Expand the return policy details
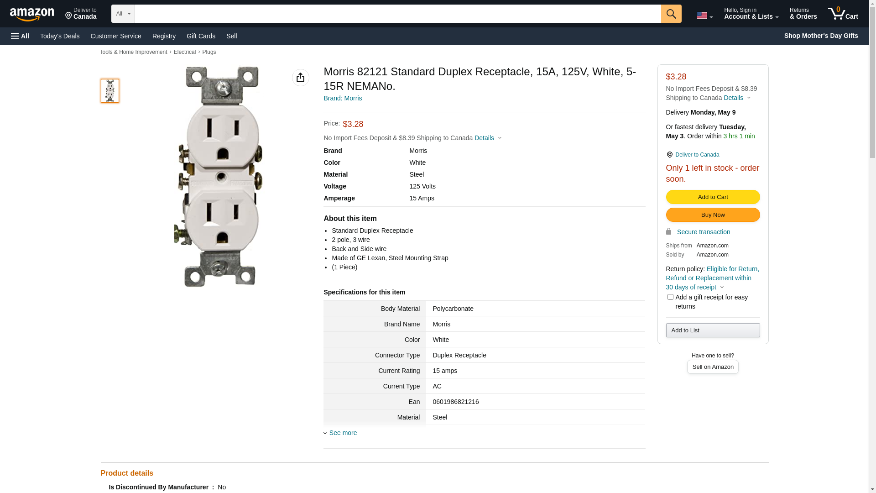 coord(722,287)
